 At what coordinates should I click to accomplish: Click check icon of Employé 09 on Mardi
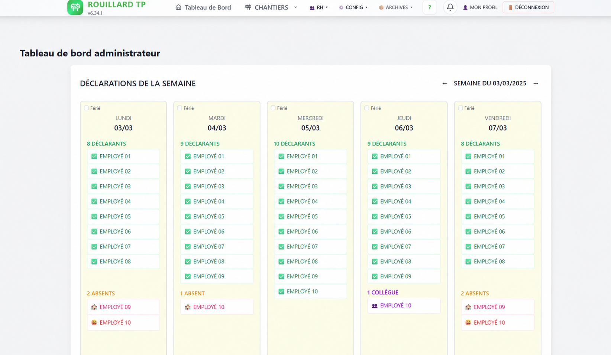tap(188, 277)
